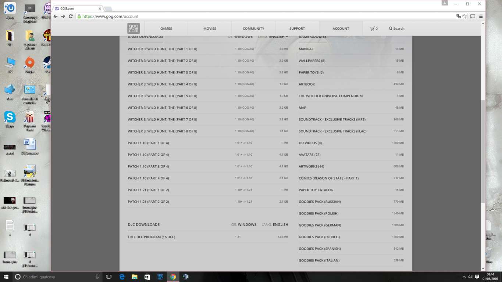Open the Windows Store taskbar icon
The image size is (502, 282).
147,277
